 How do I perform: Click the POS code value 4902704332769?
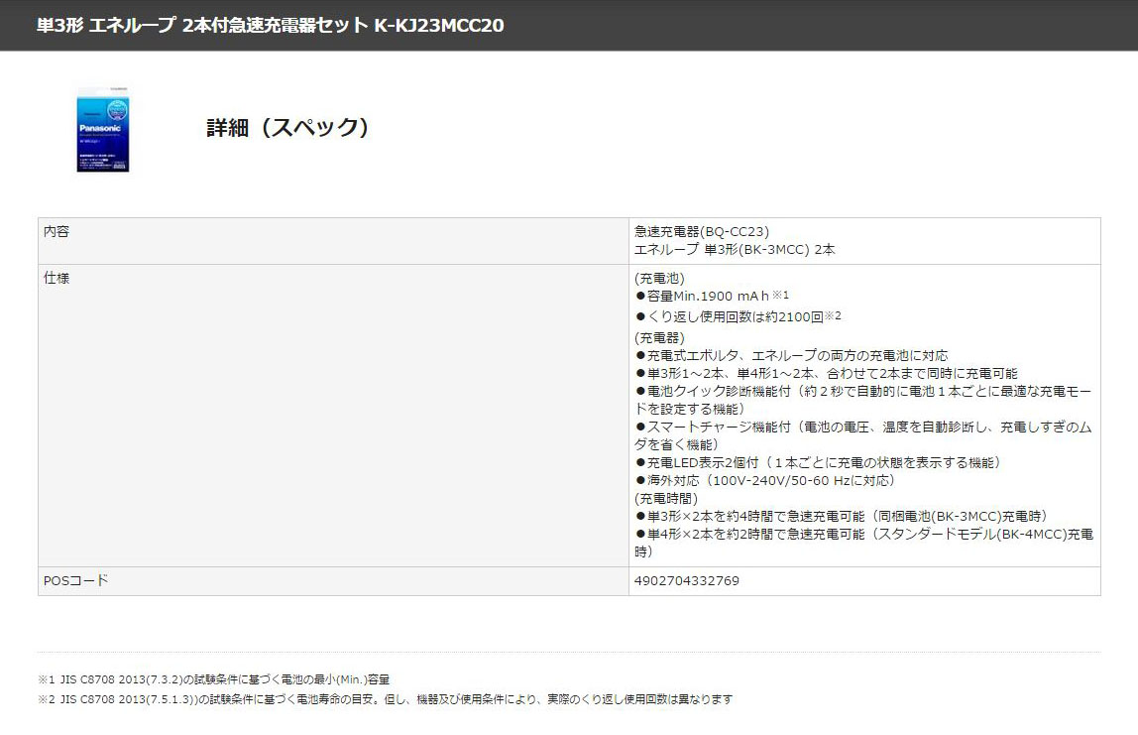coord(687,581)
